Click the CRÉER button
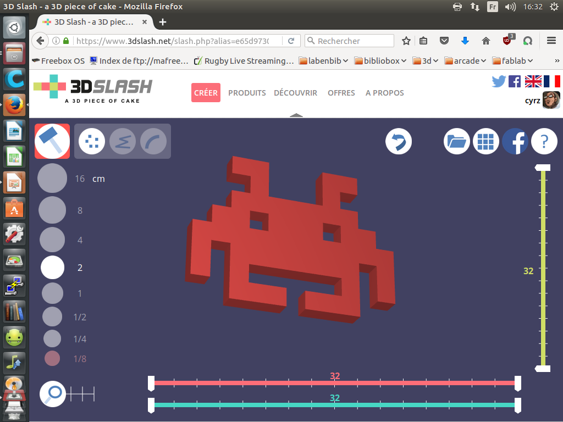The image size is (563, 422). [206, 93]
